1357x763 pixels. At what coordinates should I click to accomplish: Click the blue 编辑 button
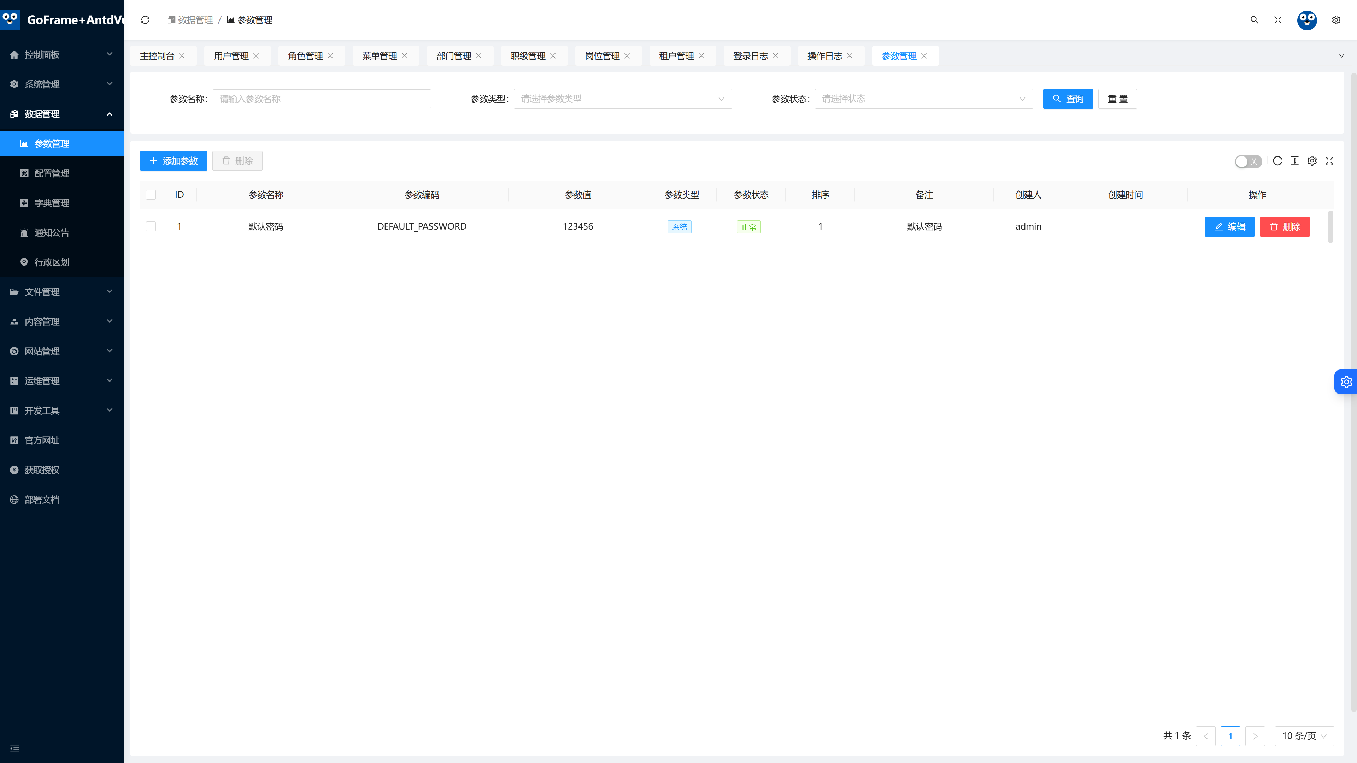pyautogui.click(x=1229, y=226)
